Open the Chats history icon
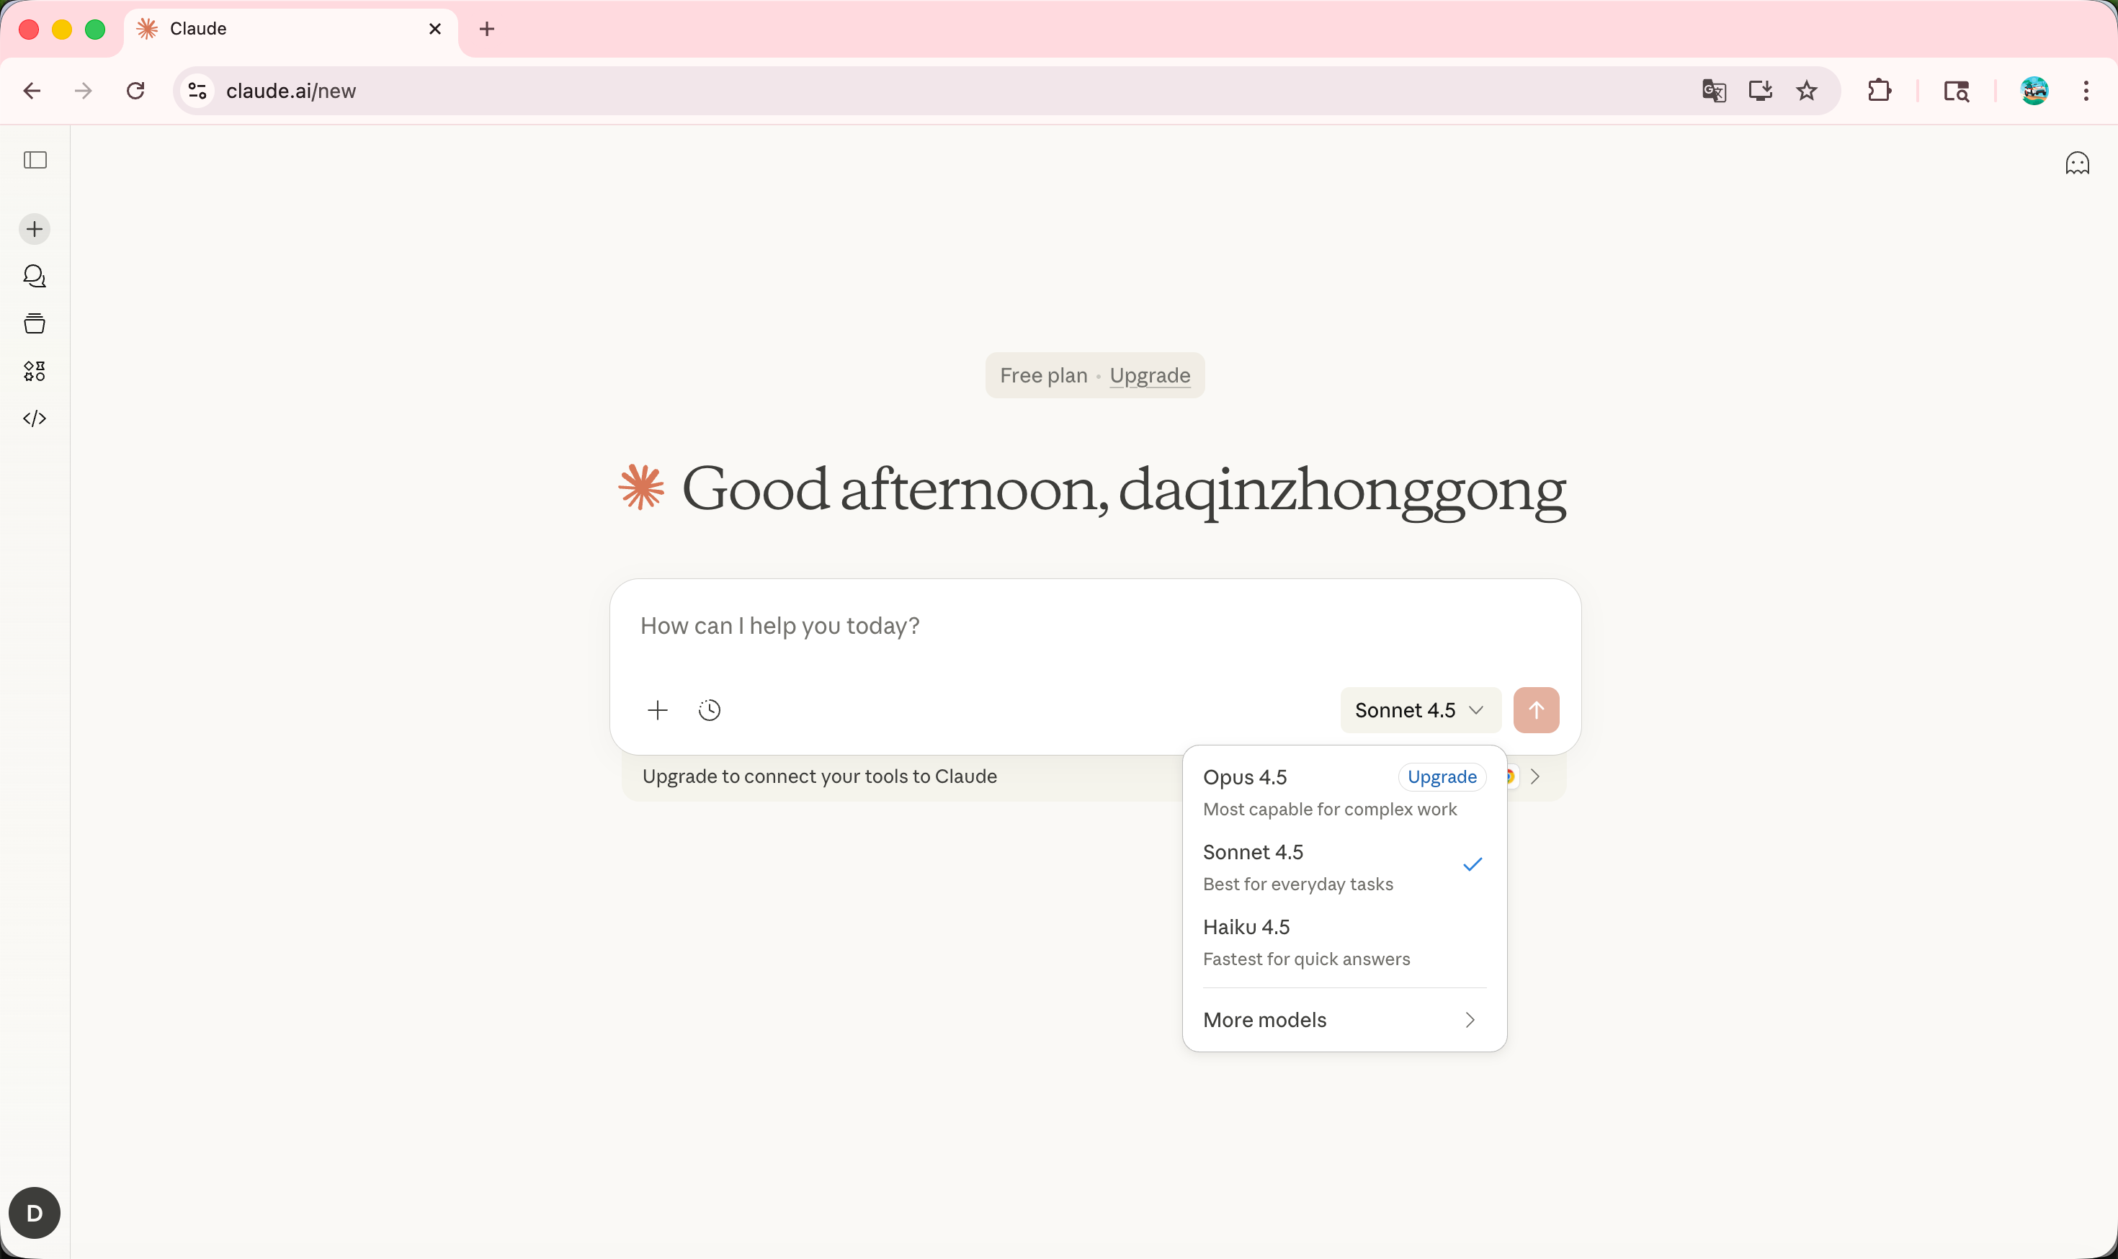The image size is (2118, 1259). click(x=35, y=276)
